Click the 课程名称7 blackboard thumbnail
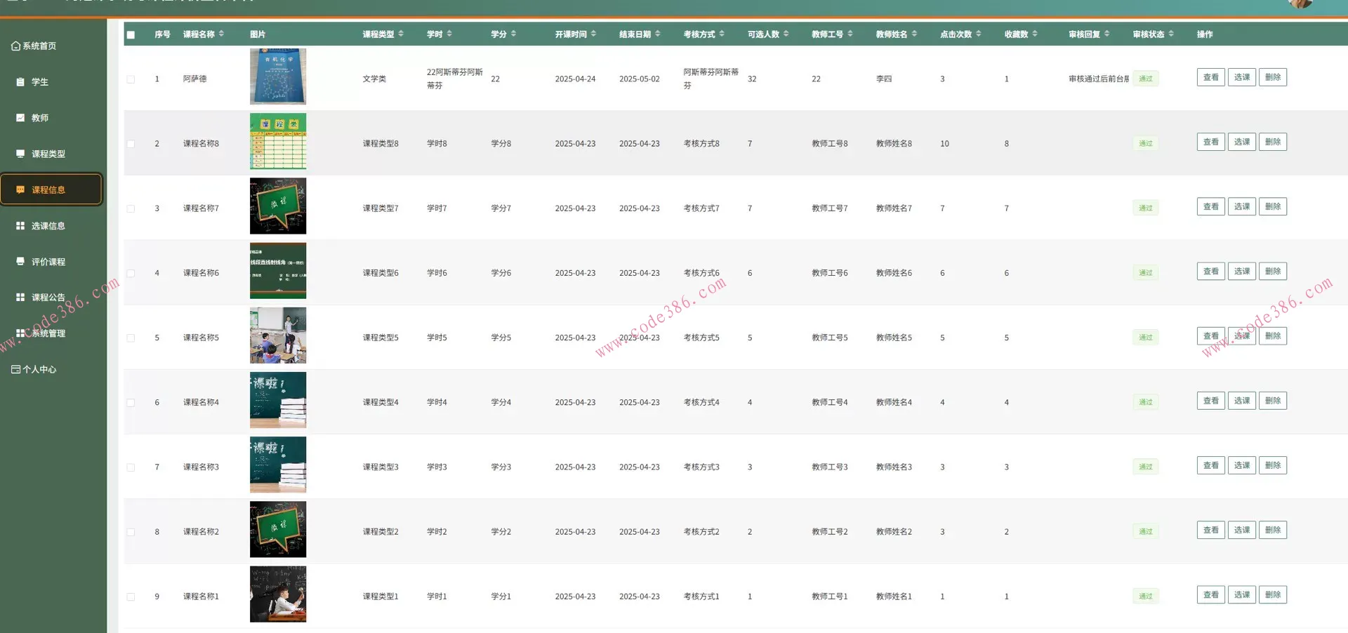This screenshot has height=633, width=1348. [x=278, y=206]
